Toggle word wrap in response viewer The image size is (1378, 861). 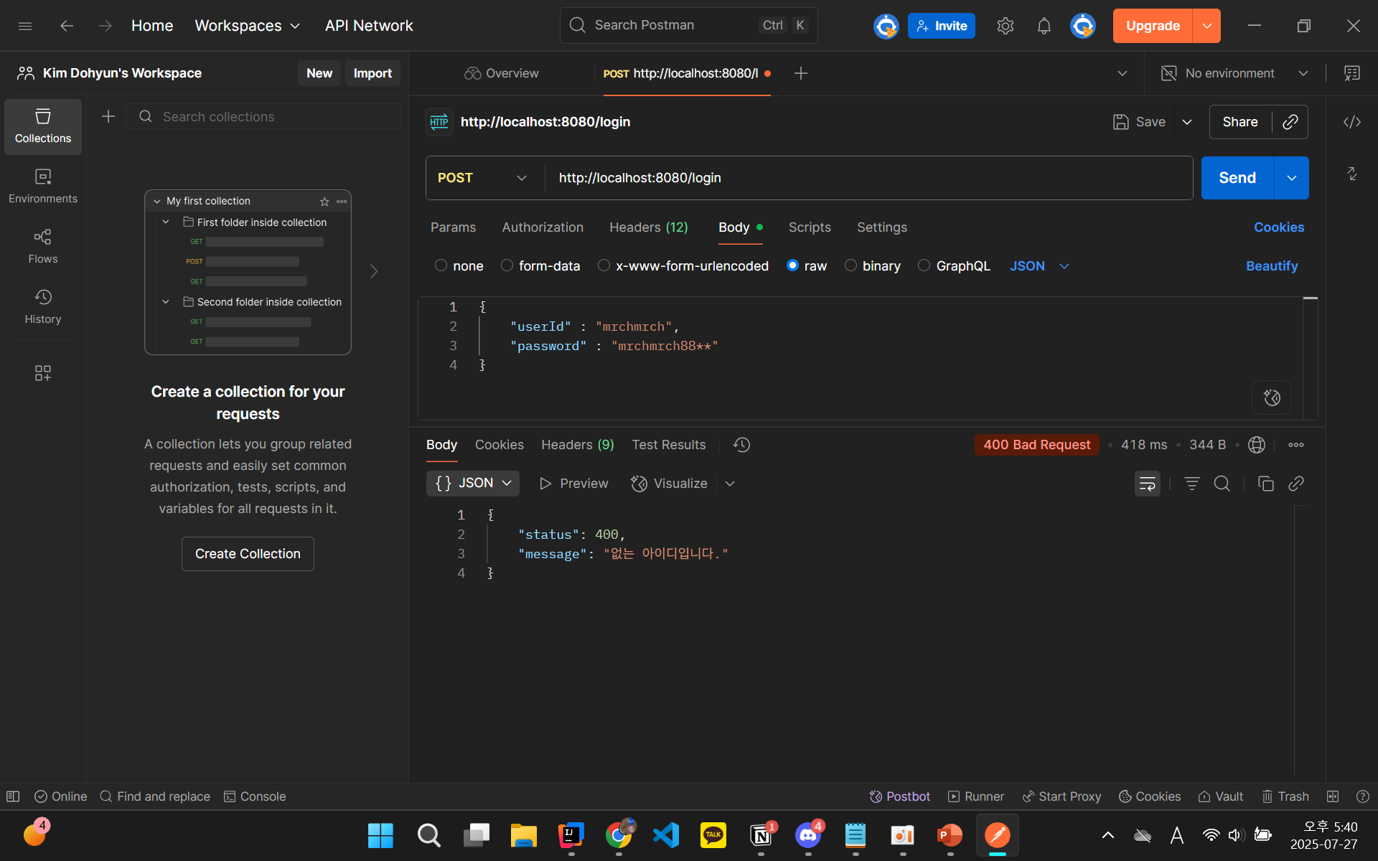click(x=1147, y=484)
